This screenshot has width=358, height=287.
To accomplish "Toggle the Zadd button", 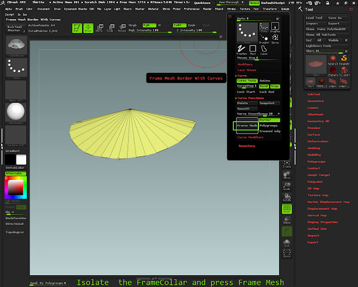I will click(x=180, y=25).
